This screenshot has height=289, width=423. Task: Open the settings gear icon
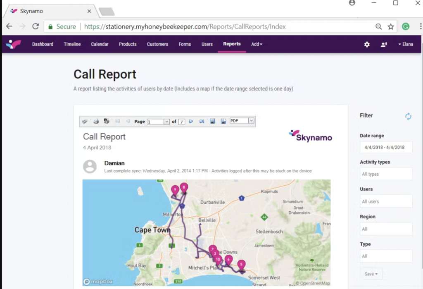pyautogui.click(x=367, y=44)
